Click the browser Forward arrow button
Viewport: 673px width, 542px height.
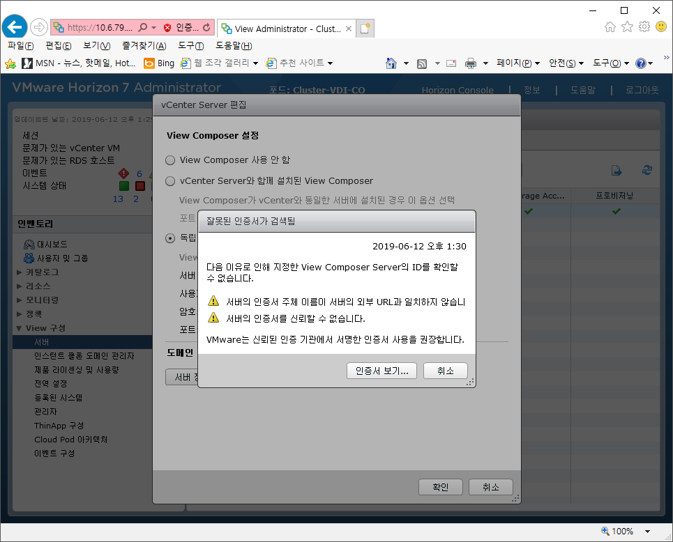pyautogui.click(x=38, y=27)
